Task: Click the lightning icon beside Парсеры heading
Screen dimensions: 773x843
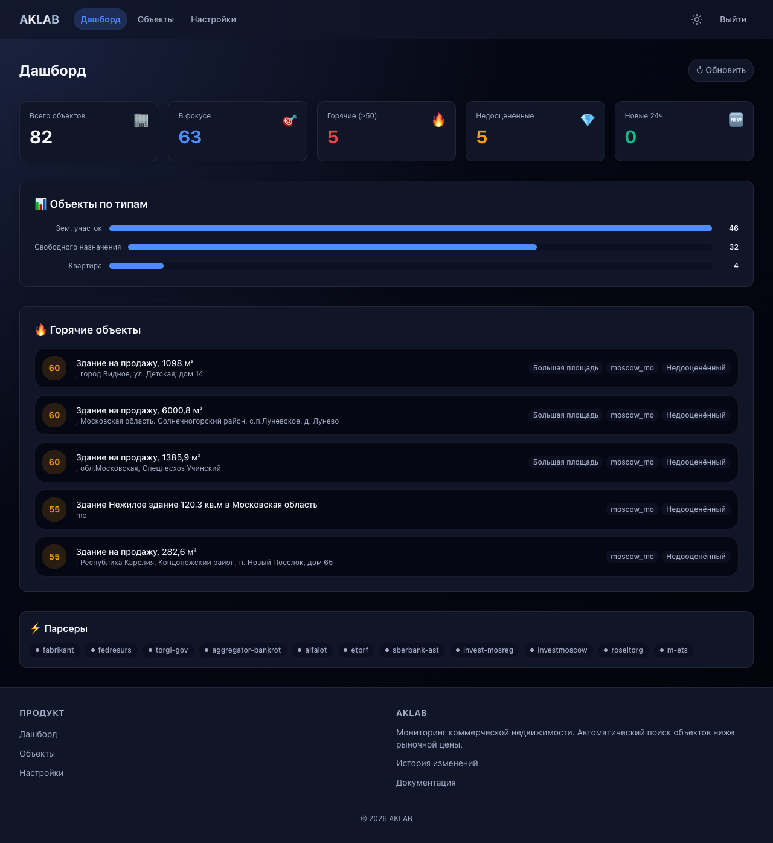Action: (36, 628)
